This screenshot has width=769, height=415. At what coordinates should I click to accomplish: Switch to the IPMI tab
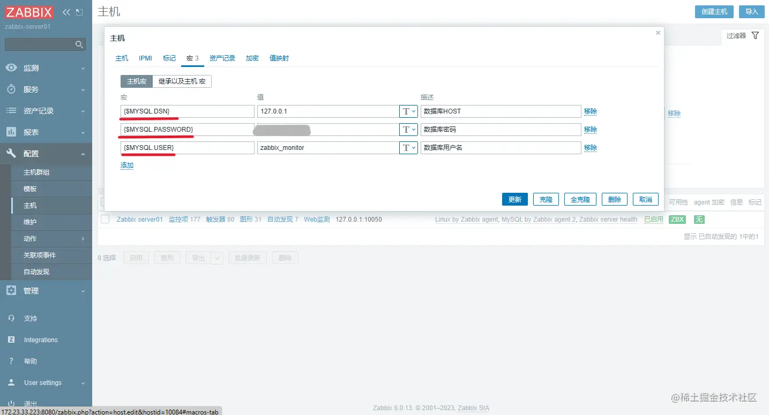(146, 58)
